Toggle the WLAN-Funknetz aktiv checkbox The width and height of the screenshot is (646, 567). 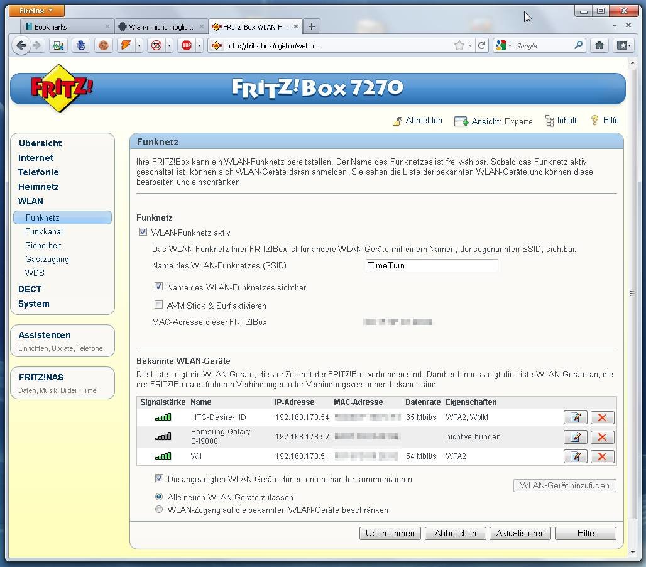pos(143,231)
